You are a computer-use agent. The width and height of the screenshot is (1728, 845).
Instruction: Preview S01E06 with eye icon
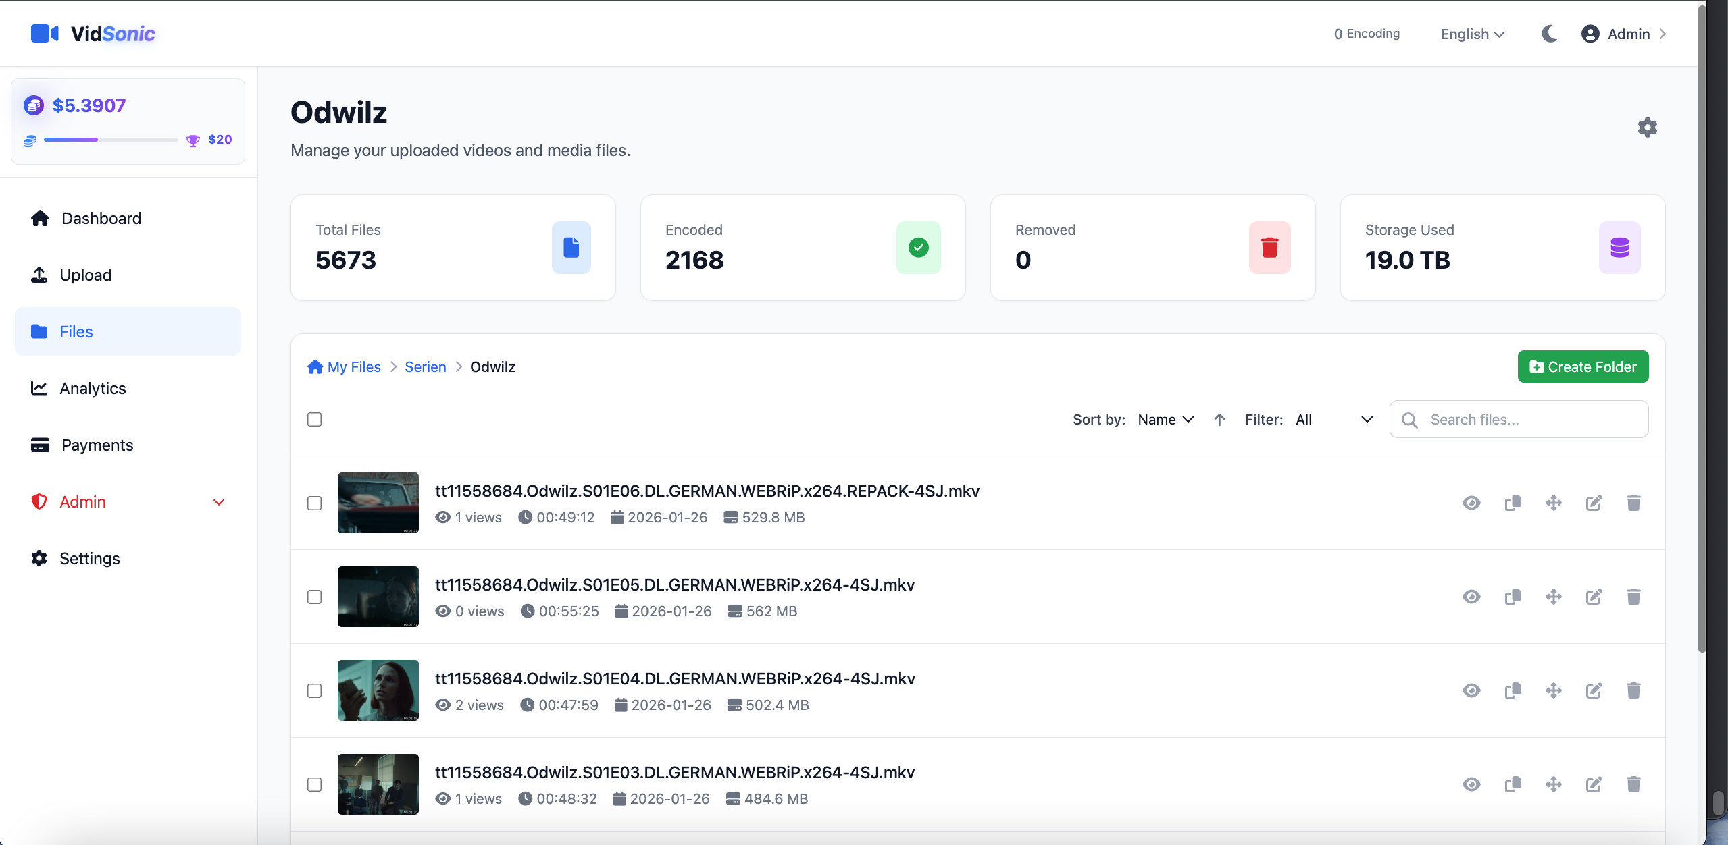click(1471, 503)
